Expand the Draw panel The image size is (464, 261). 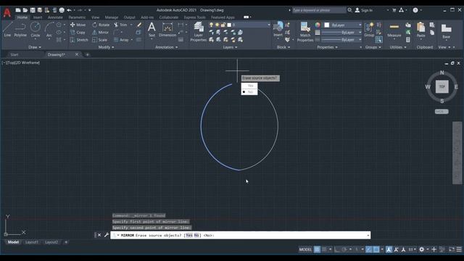coord(35,47)
